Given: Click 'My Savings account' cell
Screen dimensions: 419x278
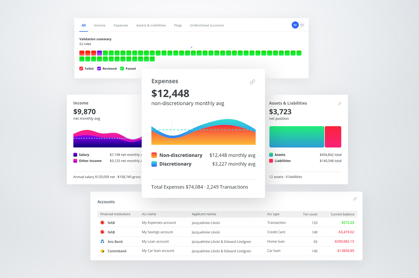Looking at the screenshot, I should coord(157,232).
